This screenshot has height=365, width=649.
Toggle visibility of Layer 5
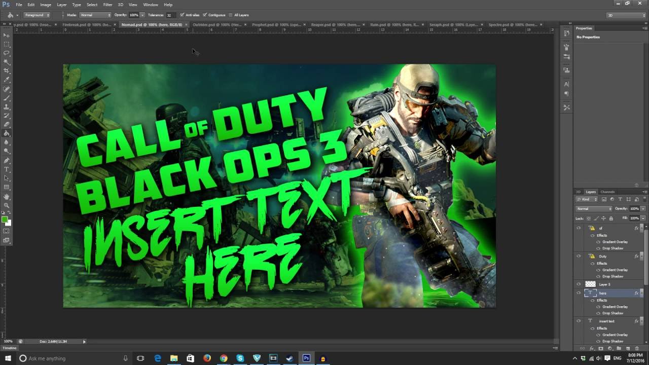[579, 284]
